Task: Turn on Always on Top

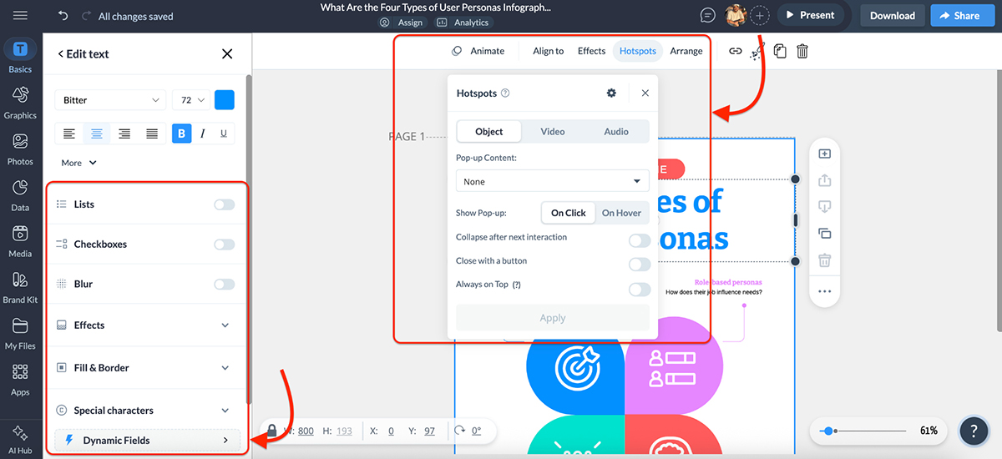Action: pos(640,289)
